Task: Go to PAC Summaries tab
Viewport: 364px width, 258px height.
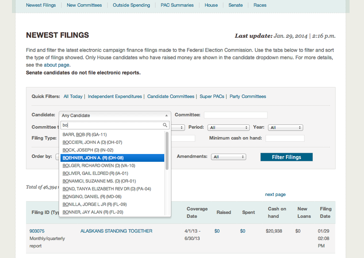Action: tap(177, 5)
